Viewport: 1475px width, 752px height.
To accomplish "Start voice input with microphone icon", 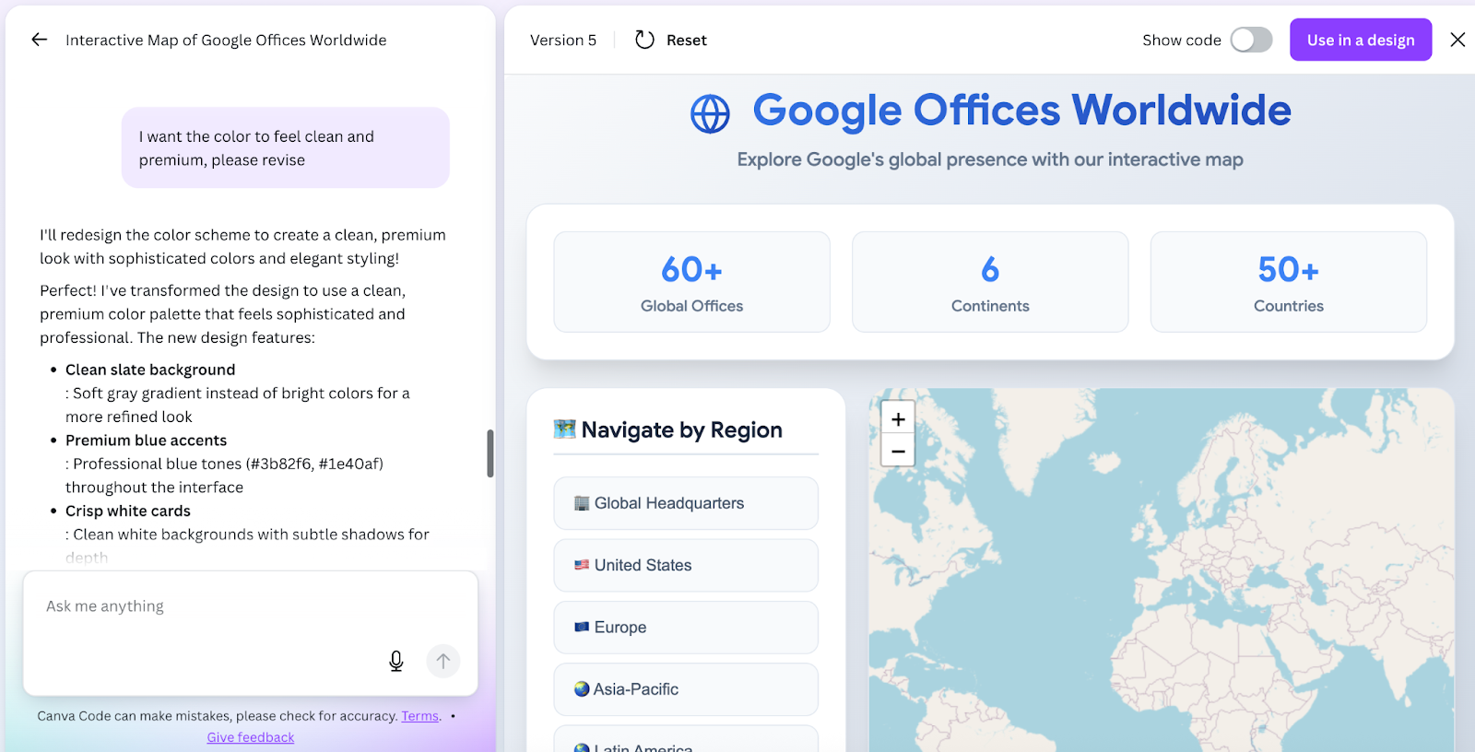I will (396, 661).
